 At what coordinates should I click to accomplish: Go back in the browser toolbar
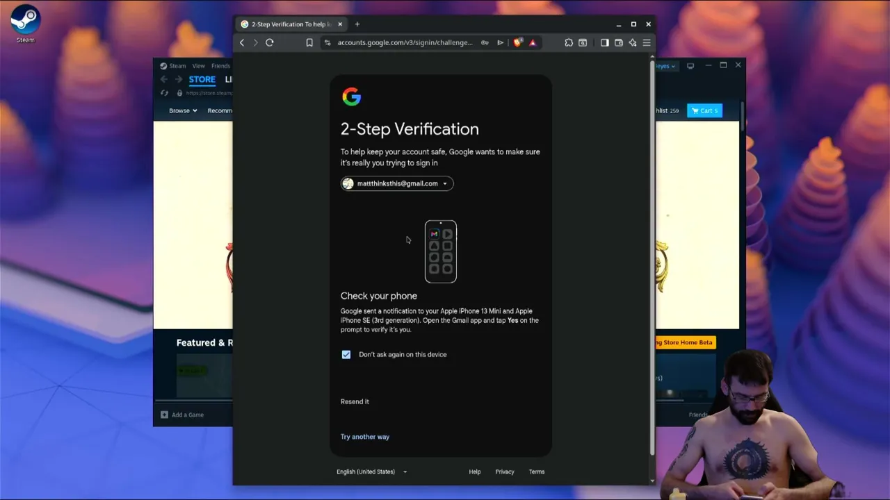(x=242, y=42)
